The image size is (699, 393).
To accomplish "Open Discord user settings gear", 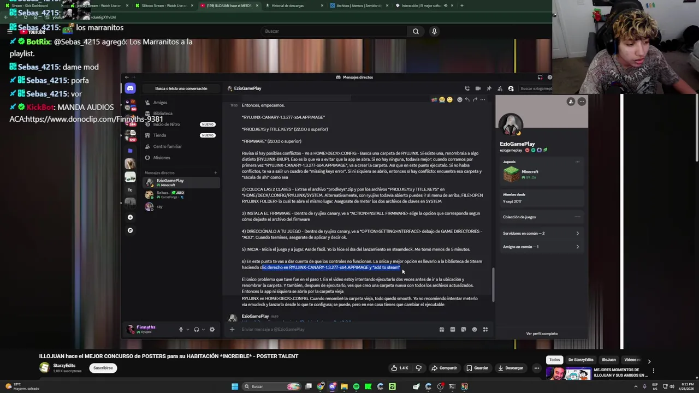I will pyautogui.click(x=212, y=329).
